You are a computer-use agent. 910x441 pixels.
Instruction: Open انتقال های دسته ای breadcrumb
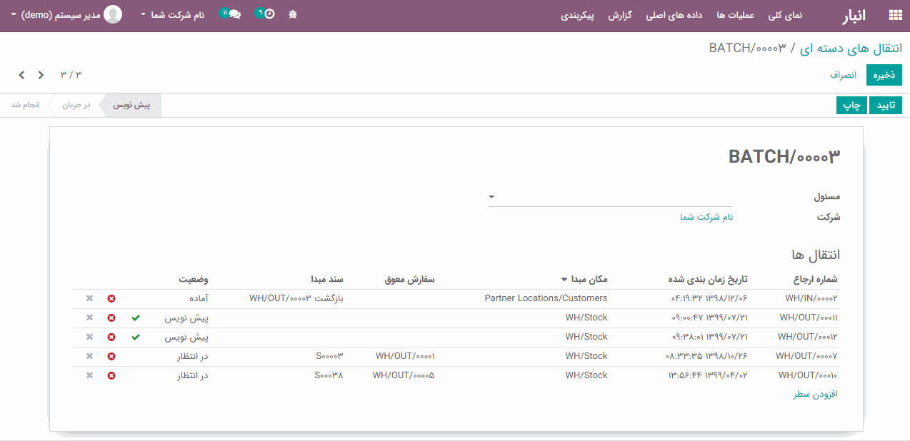(x=852, y=49)
